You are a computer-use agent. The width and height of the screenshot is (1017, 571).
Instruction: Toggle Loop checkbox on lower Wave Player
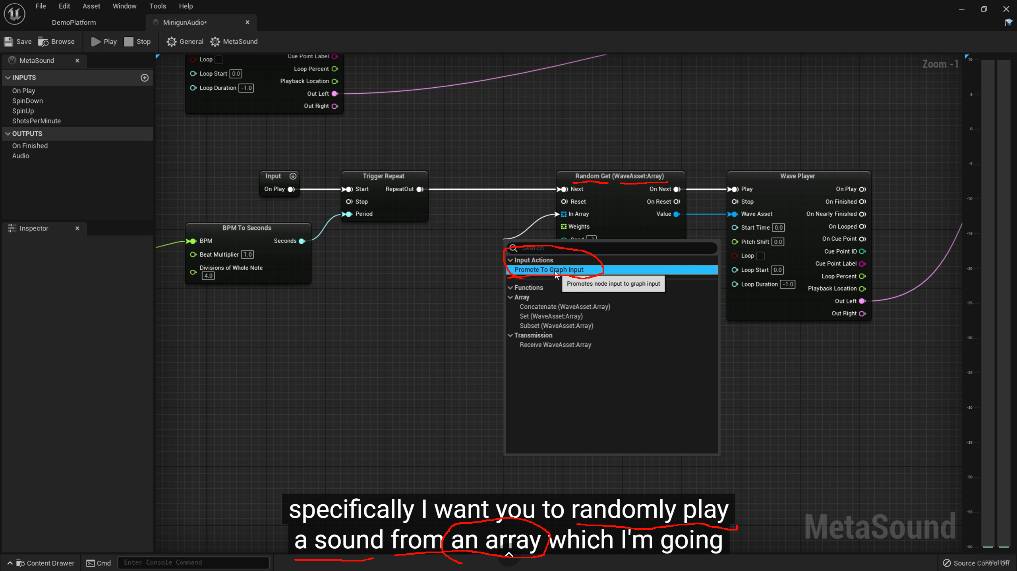760,256
